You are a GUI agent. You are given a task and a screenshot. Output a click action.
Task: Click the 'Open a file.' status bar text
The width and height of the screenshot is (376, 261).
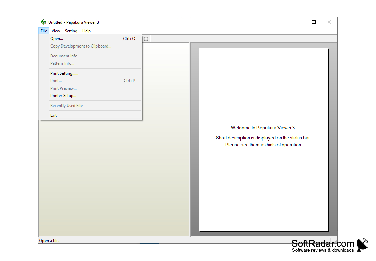[49, 241]
